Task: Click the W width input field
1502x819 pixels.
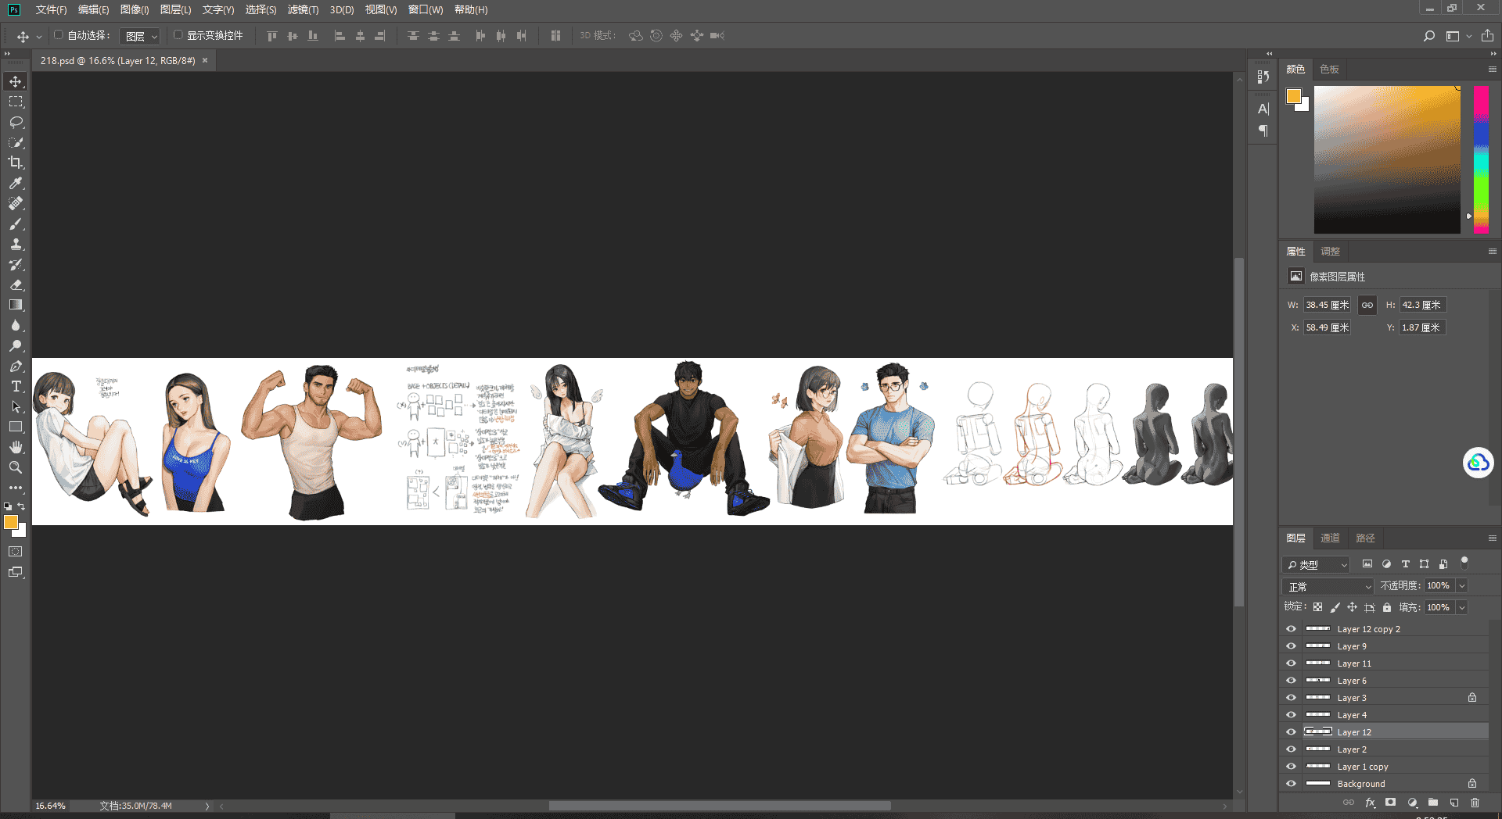Action: (x=1327, y=306)
